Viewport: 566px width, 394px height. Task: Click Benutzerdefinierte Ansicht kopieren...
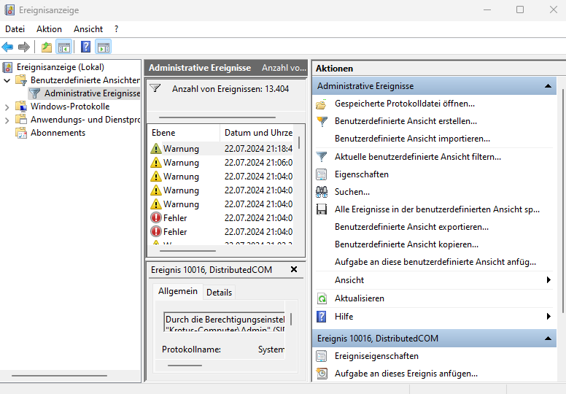point(406,244)
